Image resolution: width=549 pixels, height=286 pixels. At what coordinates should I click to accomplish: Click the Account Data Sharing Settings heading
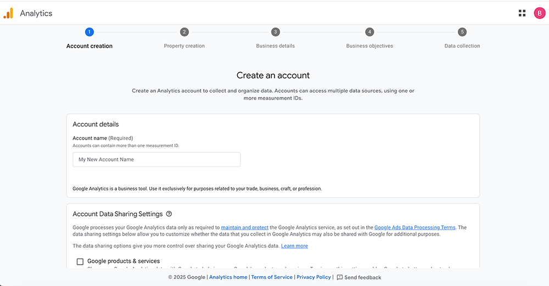[117, 214]
